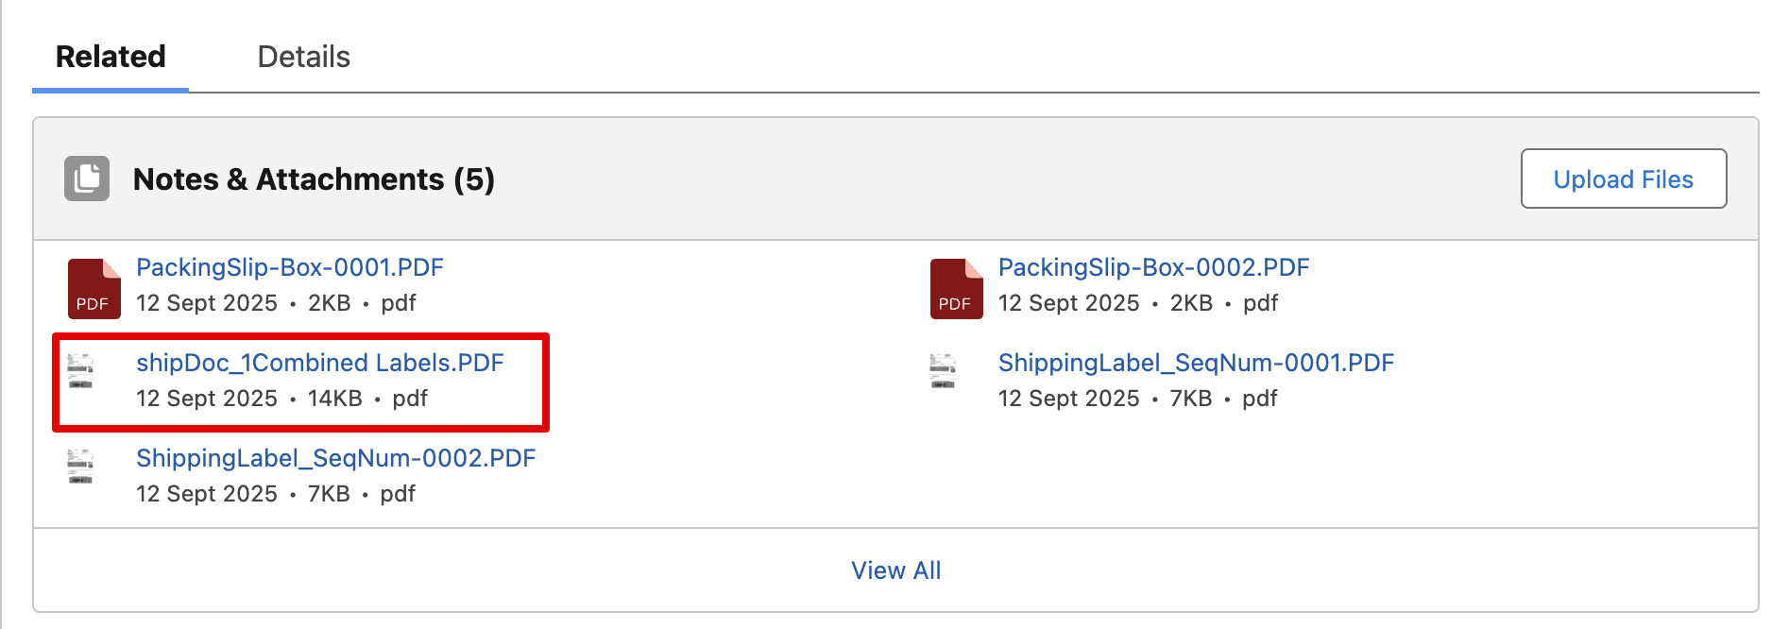Click View All at the card footer
The height and width of the screenshot is (629, 1789).
tap(895, 570)
